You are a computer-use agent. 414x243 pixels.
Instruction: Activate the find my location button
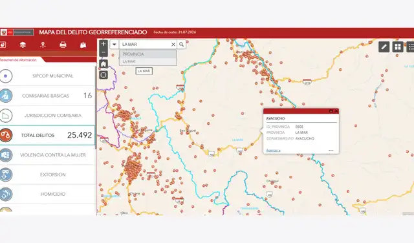tap(103, 75)
